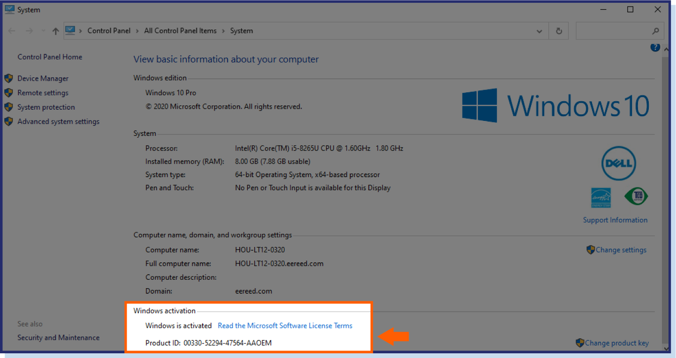This screenshot has width=676, height=358.
Task: Click the computer icon in address bar
Action: click(70, 30)
